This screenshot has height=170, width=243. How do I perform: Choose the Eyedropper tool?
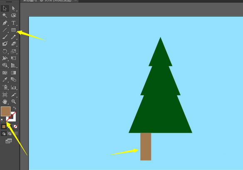(5, 80)
